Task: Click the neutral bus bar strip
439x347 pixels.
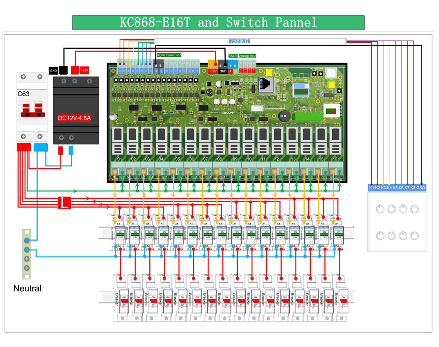Action: 27,254
